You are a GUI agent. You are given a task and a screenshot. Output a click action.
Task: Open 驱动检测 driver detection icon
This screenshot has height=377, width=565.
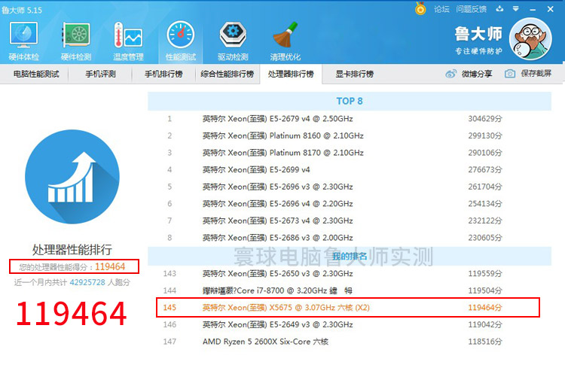tap(233, 41)
